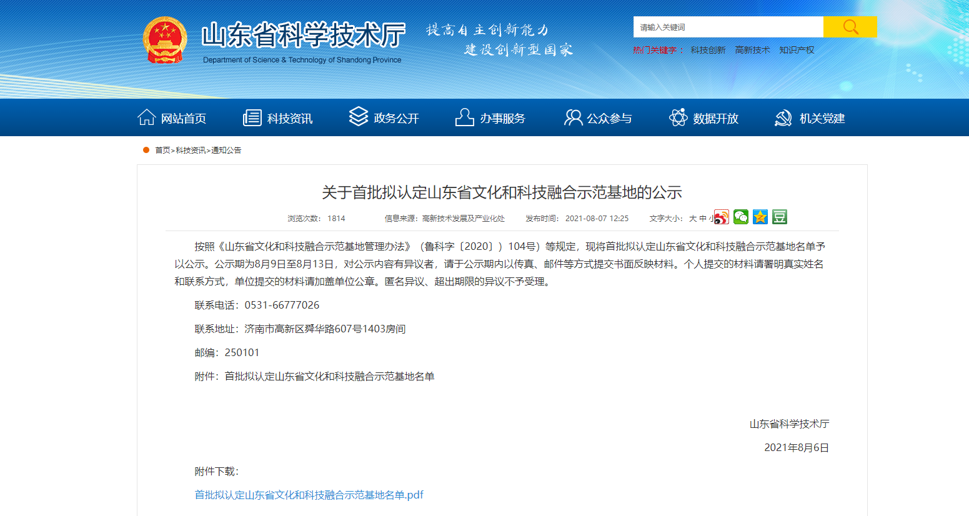The width and height of the screenshot is (969, 516).
Task: Focus the keyword search input field
Action: click(728, 27)
